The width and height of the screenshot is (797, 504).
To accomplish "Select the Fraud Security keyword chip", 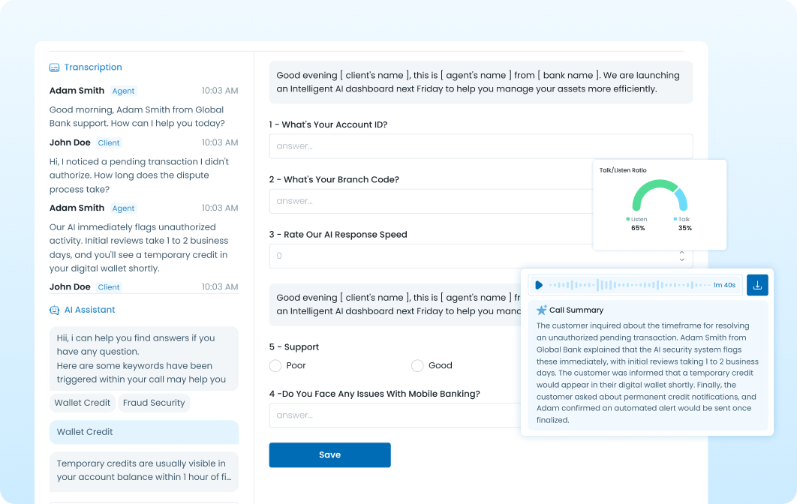I will [154, 403].
